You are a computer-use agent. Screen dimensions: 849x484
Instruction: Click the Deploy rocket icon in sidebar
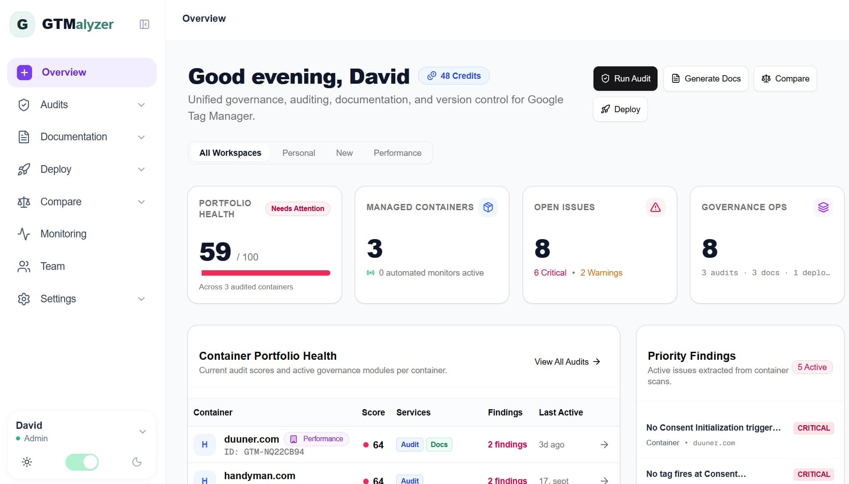tap(24, 169)
